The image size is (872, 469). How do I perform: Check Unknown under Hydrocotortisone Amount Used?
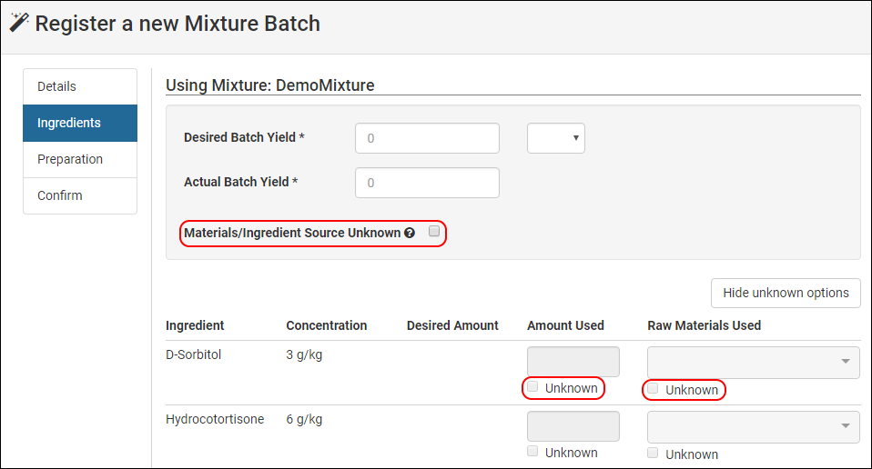[x=532, y=451]
